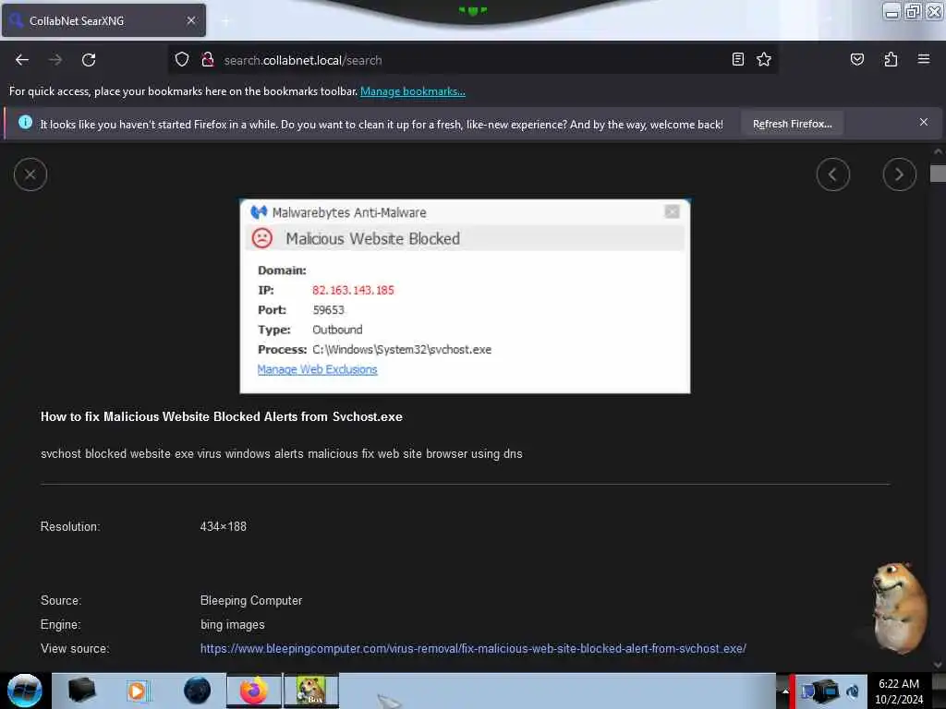This screenshot has height=709, width=946.
Task: Toggle reader view in the address bar
Action: [x=737, y=59]
